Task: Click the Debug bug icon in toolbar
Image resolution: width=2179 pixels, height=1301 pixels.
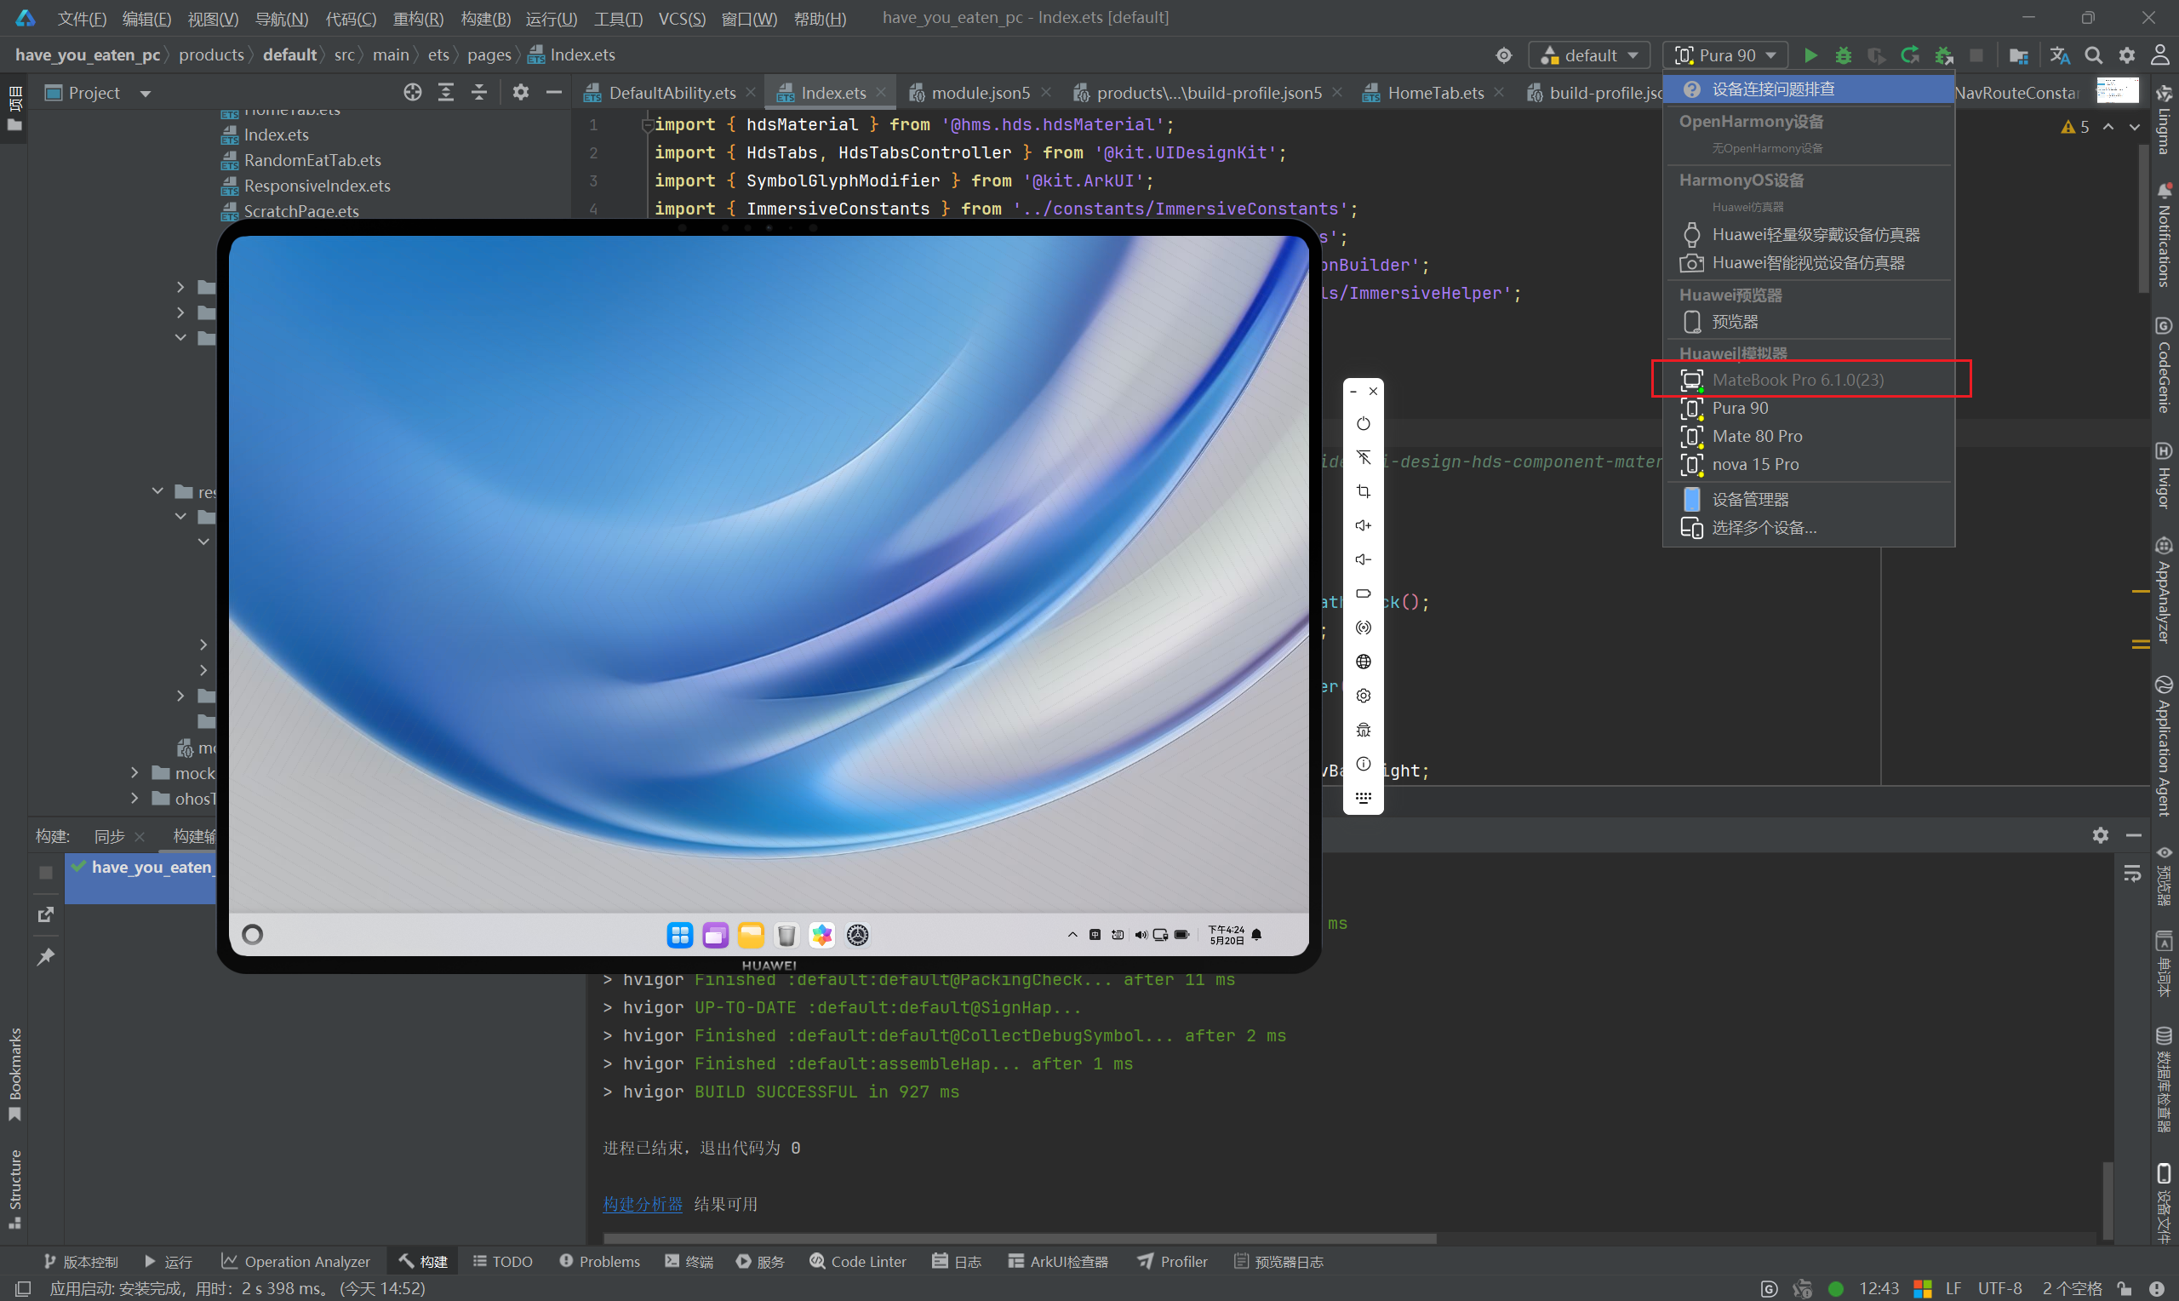Action: (1844, 55)
